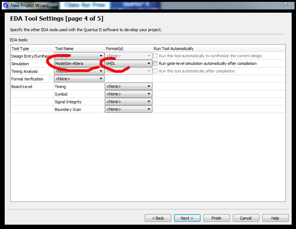Viewport: 296px width, 229px height.
Task: Enable run gate-level simulation automatically checkbox
Action: point(155,63)
